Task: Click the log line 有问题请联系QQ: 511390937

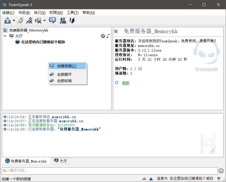Action: tap(39, 125)
